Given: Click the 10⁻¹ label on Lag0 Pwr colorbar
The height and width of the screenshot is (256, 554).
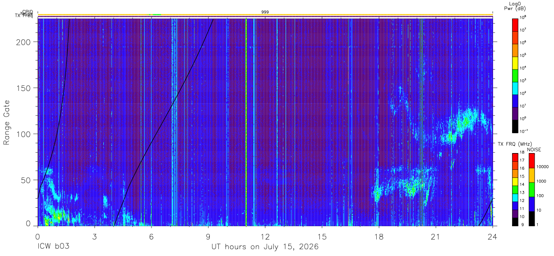Looking at the screenshot, I should point(524,131).
